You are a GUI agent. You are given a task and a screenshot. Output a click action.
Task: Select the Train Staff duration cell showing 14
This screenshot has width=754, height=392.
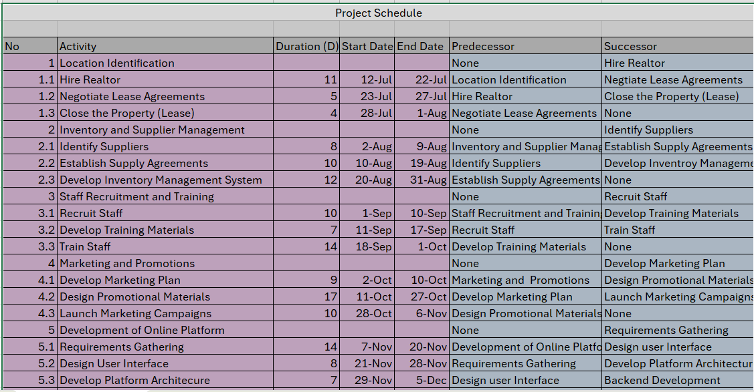click(x=330, y=246)
